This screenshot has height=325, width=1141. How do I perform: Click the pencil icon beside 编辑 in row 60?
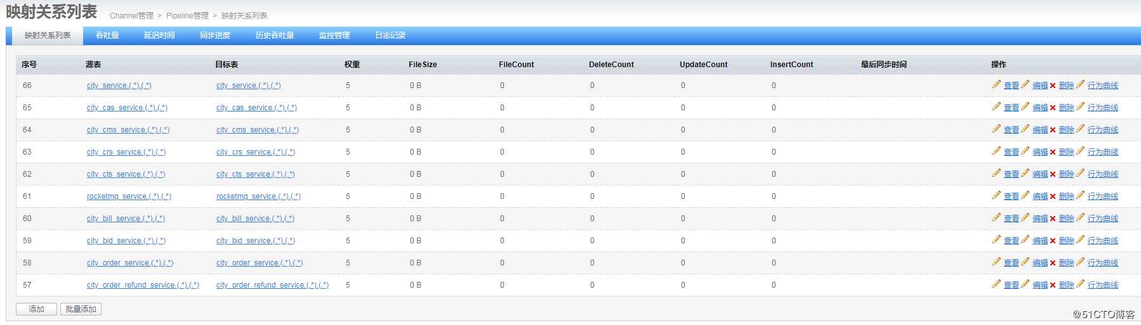(x=1025, y=217)
